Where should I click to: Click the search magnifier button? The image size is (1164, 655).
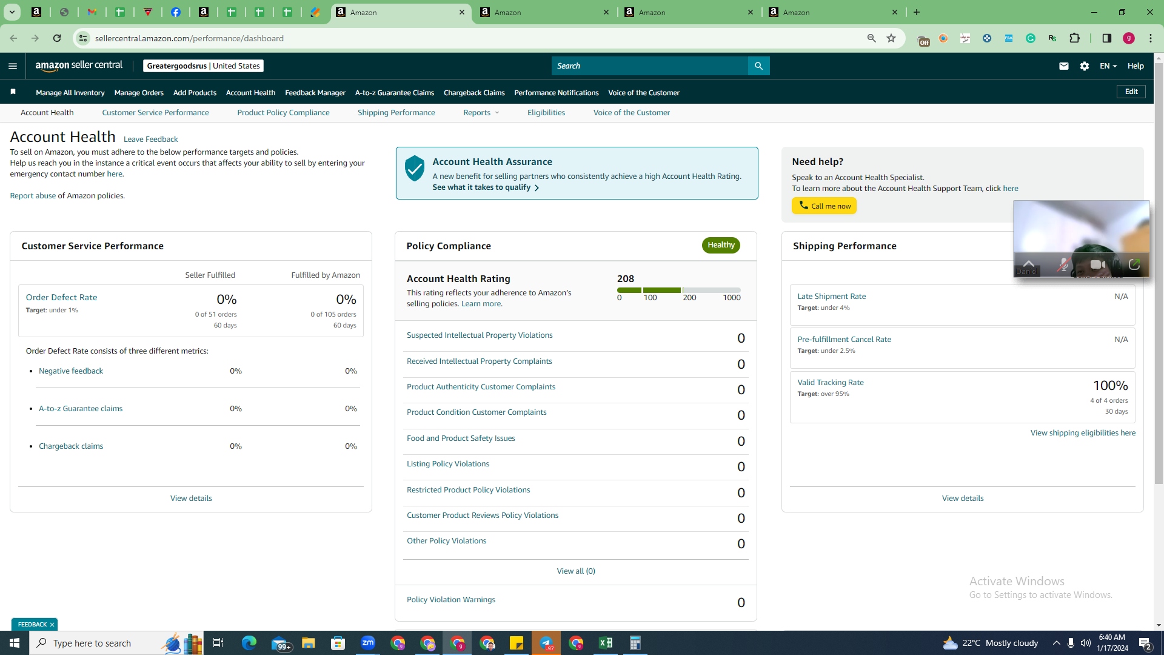click(758, 66)
